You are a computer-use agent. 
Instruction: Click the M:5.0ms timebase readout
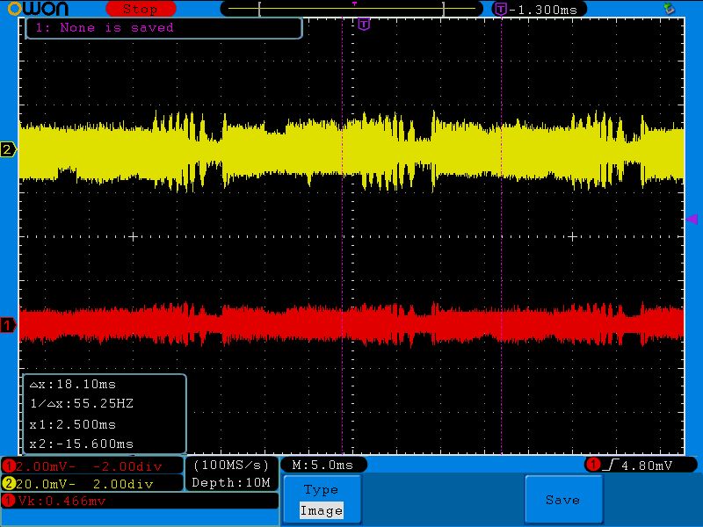tap(323, 465)
